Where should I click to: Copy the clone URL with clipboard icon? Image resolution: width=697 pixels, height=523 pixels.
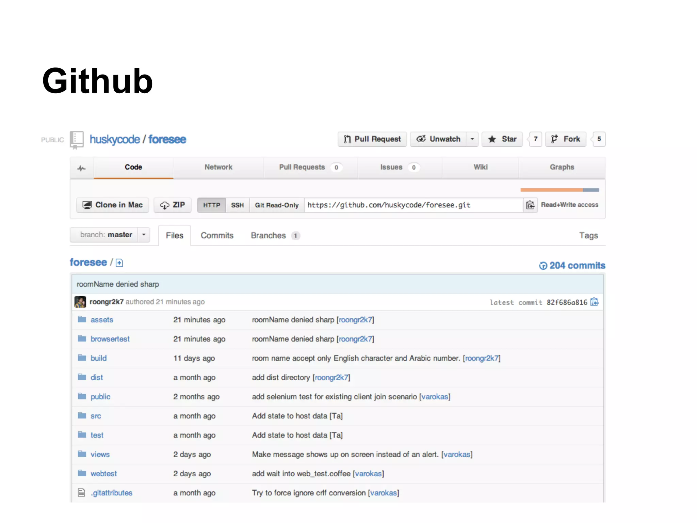click(x=530, y=205)
